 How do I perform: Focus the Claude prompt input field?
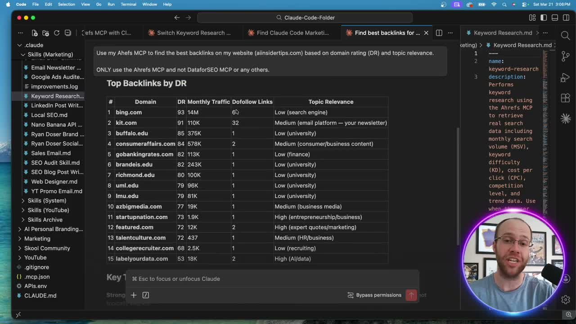272,279
